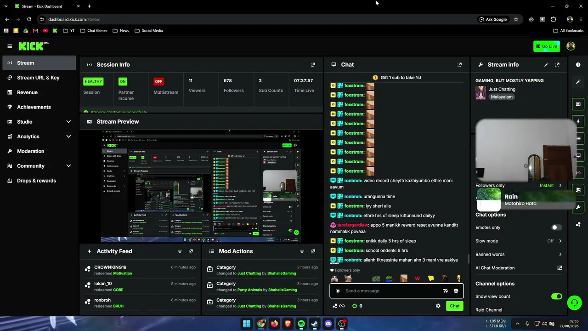Image resolution: width=588 pixels, height=331 pixels.
Task: Open chat settings gear icon
Action: [x=438, y=306]
